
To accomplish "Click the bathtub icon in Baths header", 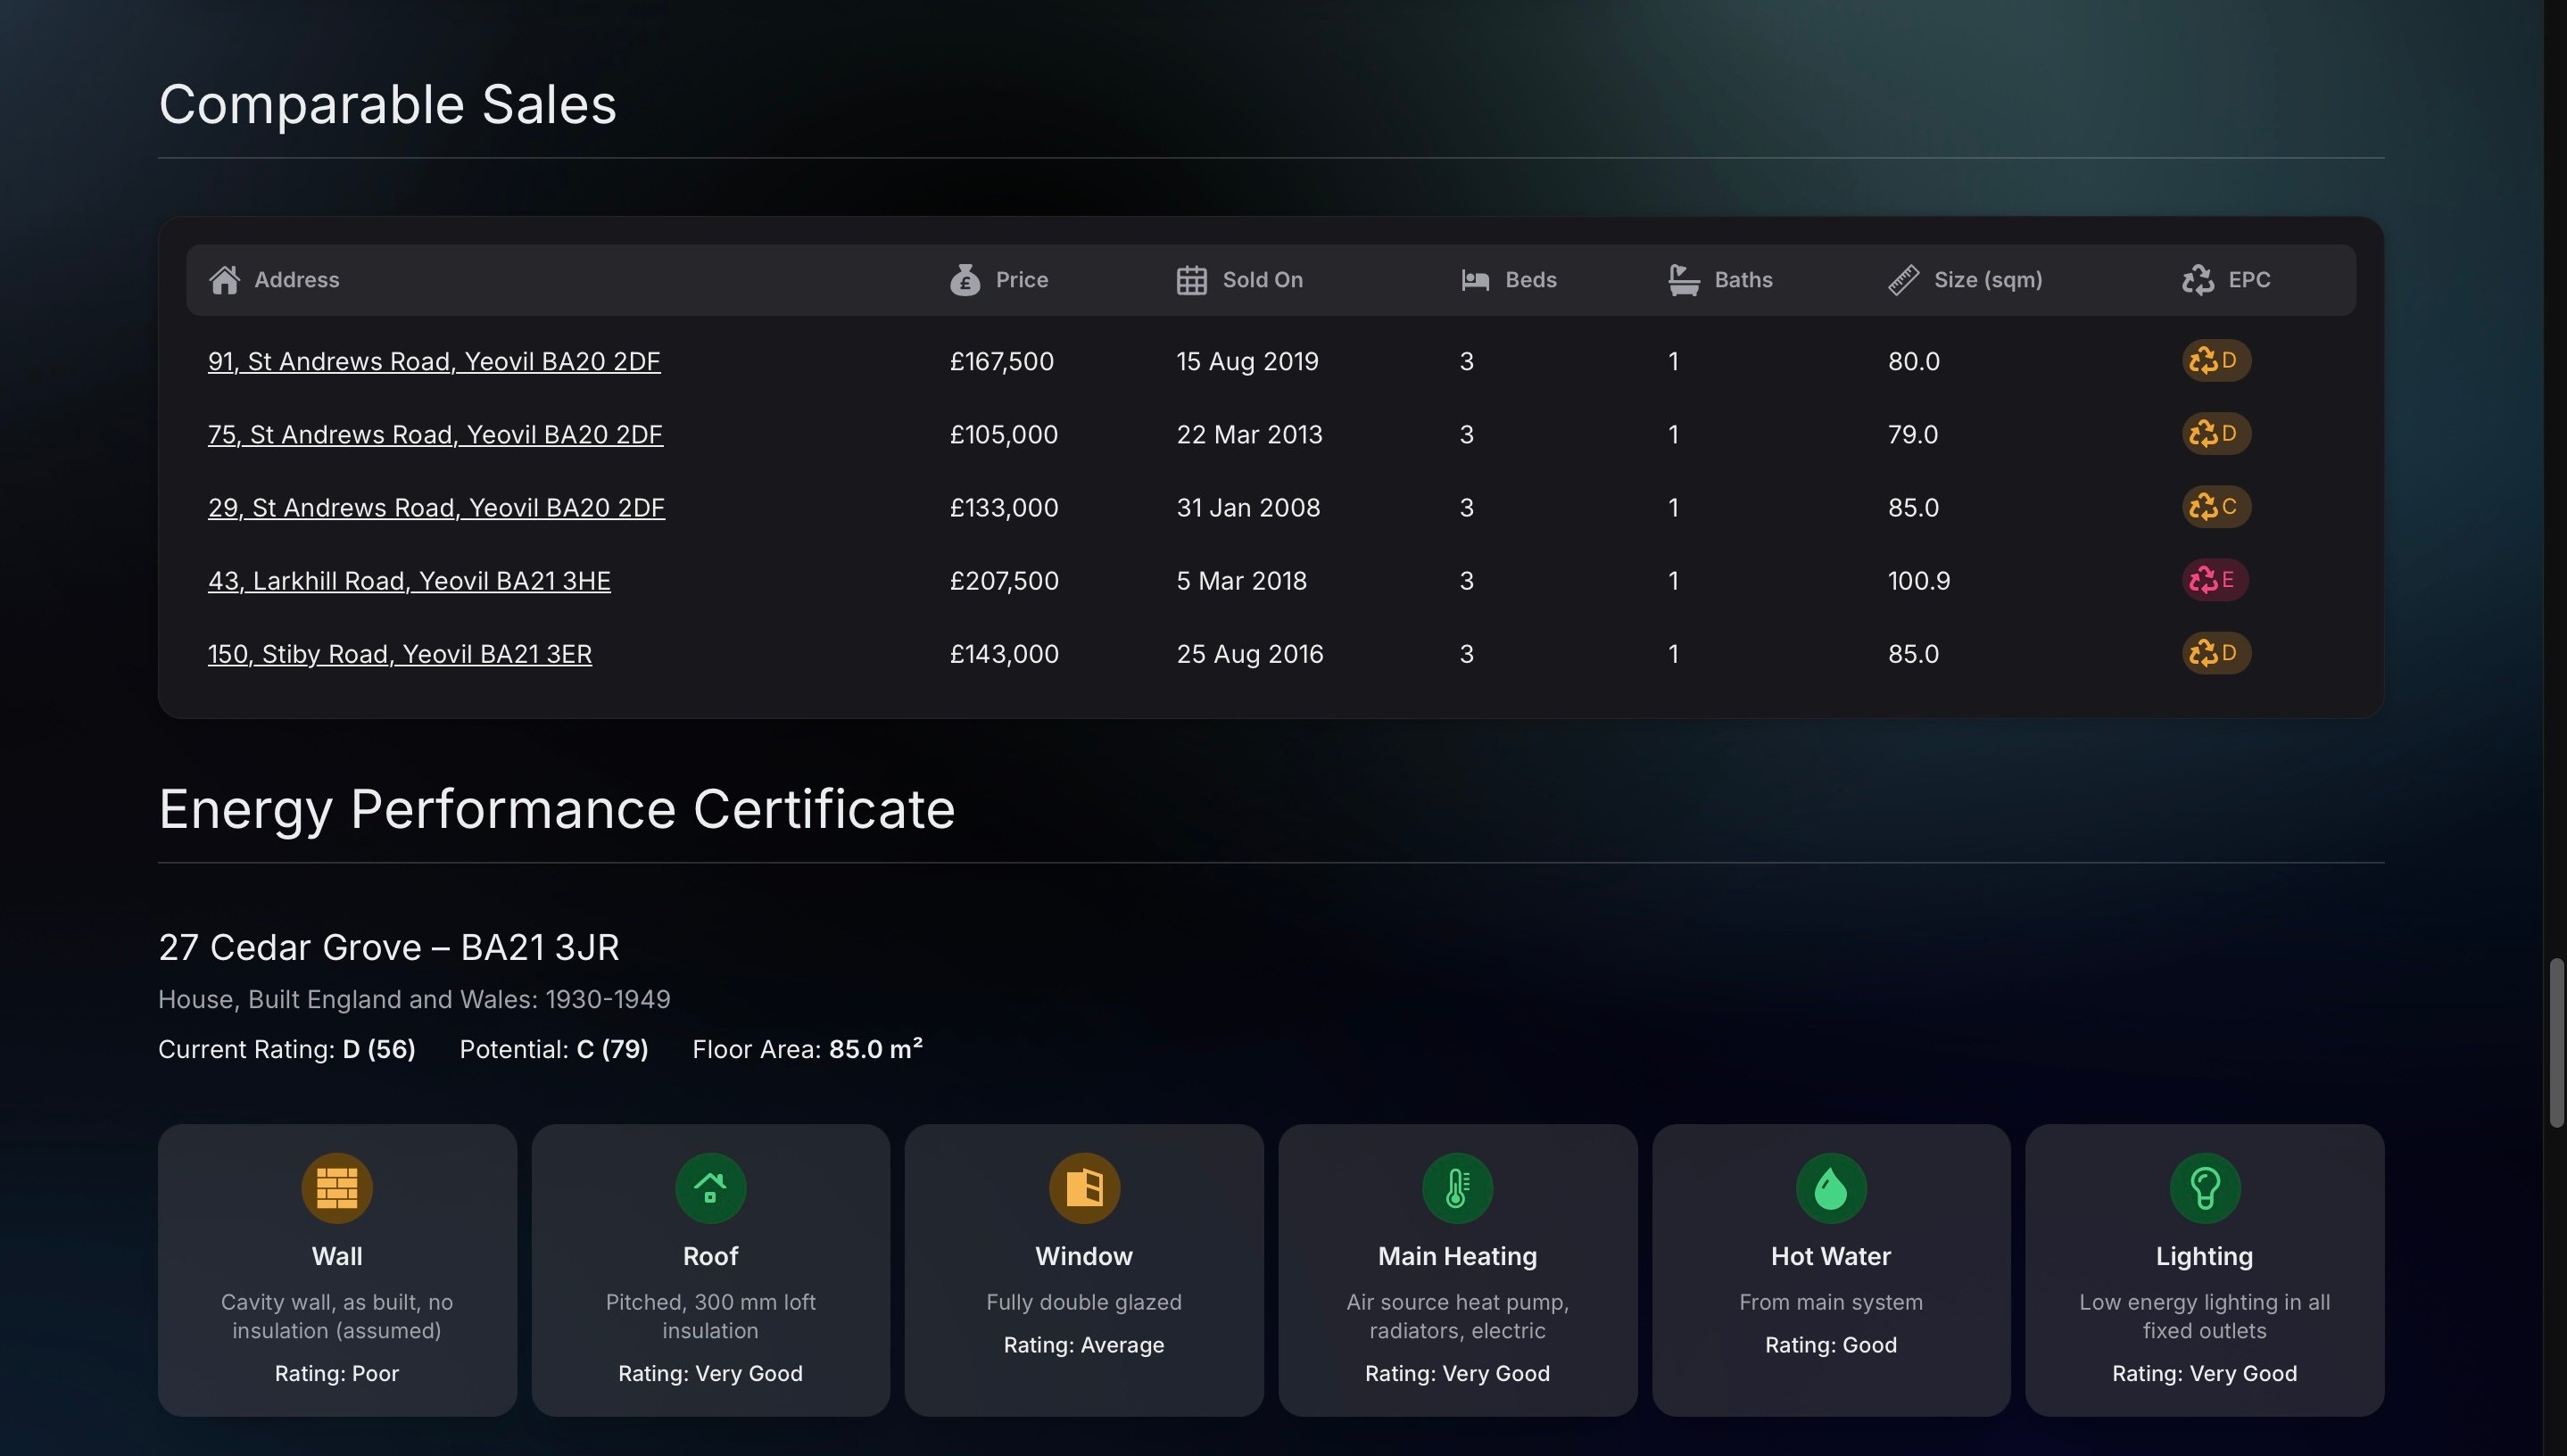I will click(x=1684, y=280).
